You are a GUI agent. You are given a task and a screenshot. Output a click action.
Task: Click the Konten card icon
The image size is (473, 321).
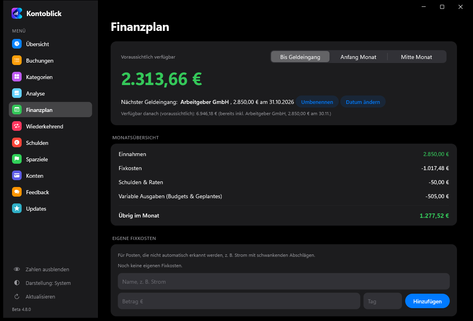point(17,175)
